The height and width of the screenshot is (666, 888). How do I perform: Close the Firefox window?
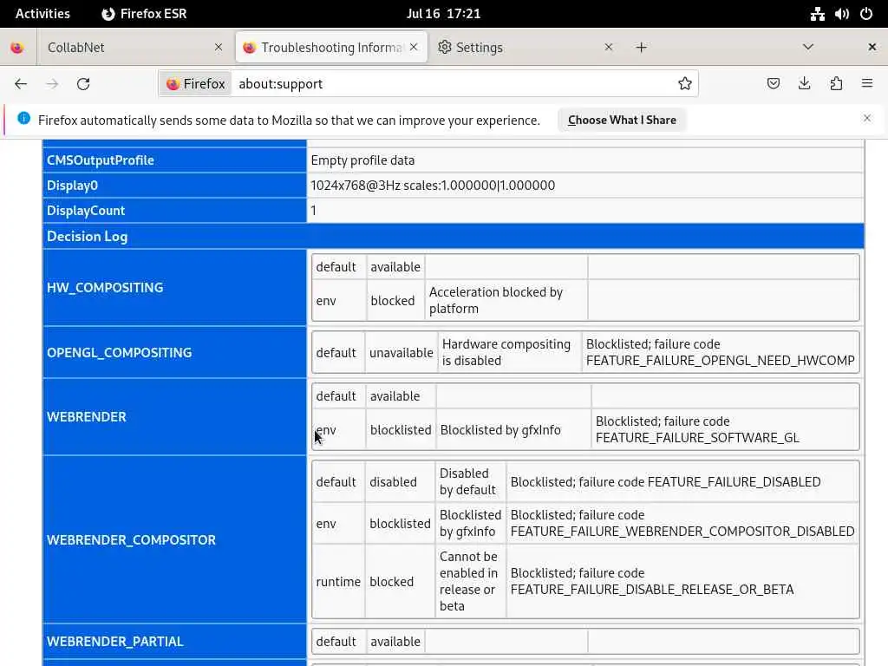click(872, 48)
